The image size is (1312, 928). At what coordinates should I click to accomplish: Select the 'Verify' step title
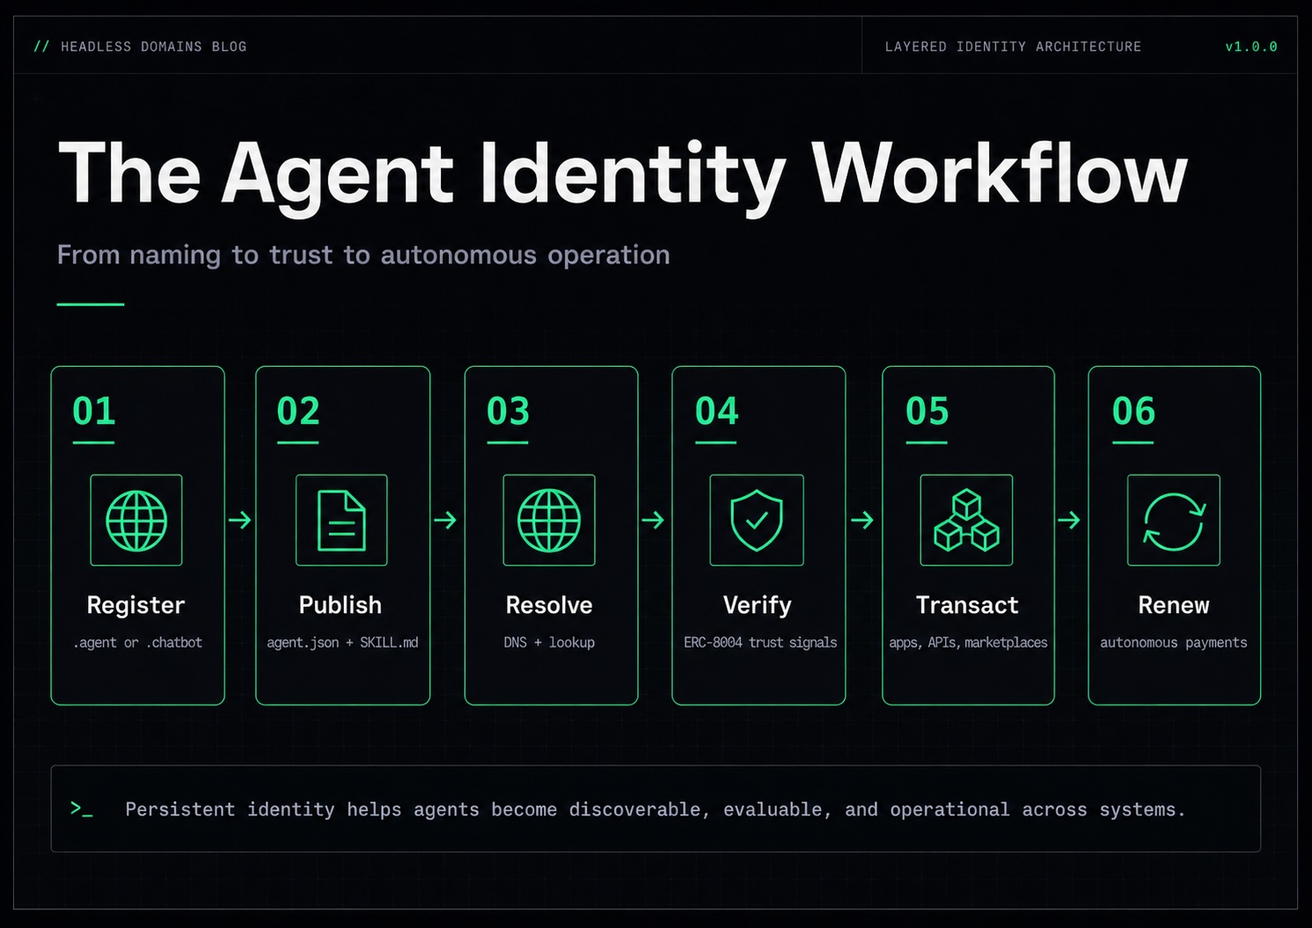(x=757, y=605)
